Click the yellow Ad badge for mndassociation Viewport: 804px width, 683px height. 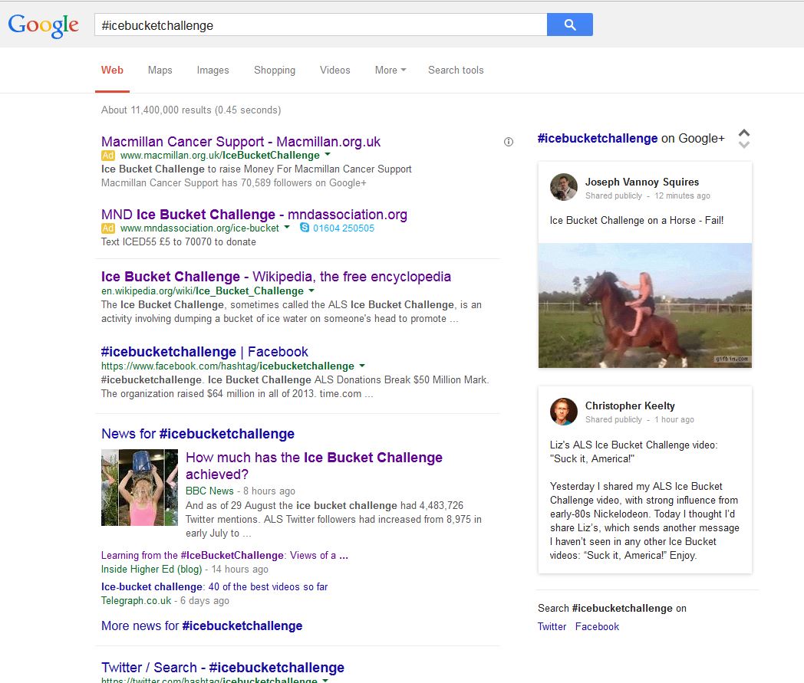(x=107, y=228)
